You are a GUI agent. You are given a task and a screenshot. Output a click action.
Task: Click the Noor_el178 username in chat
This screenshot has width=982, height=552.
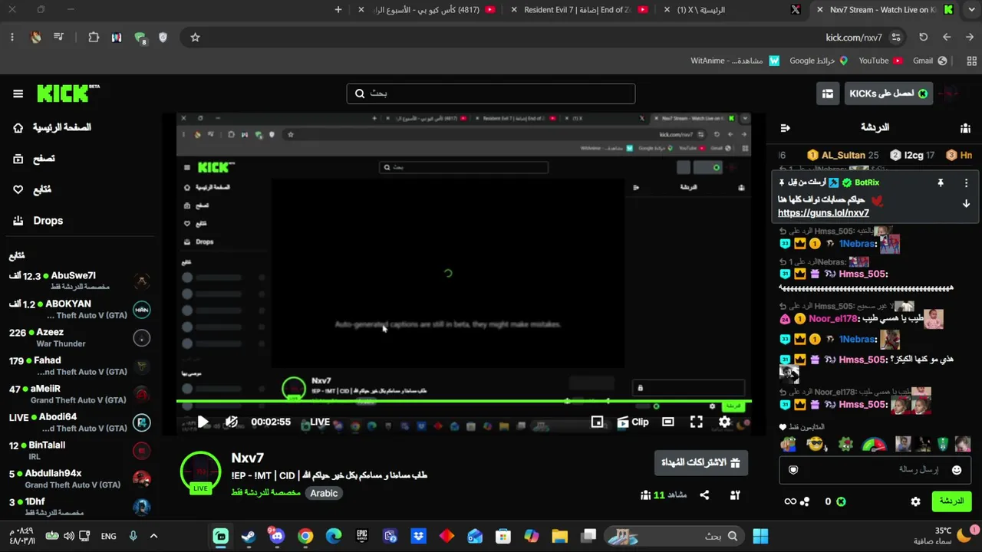pyautogui.click(x=833, y=319)
